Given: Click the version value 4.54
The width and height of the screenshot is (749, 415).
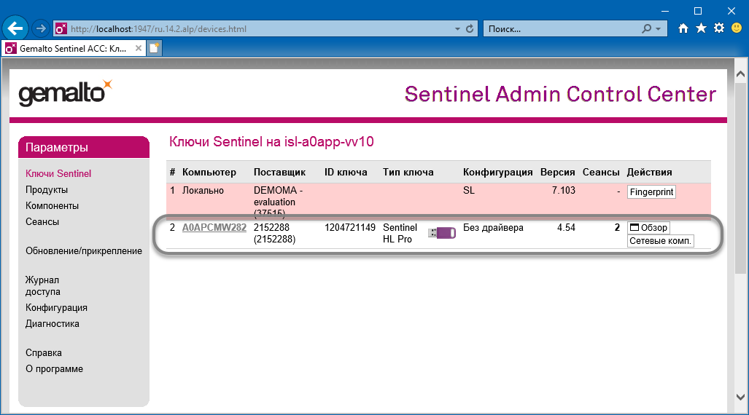Looking at the screenshot, I should point(566,228).
